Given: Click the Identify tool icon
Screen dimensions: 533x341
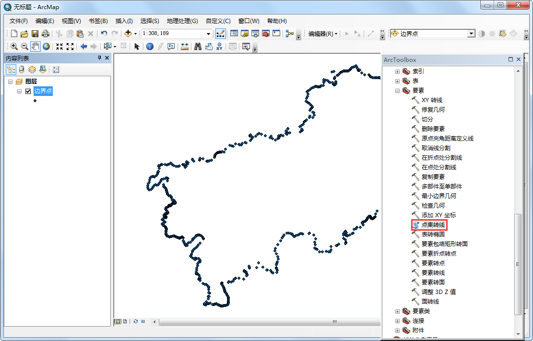Looking at the screenshot, I should [x=150, y=46].
